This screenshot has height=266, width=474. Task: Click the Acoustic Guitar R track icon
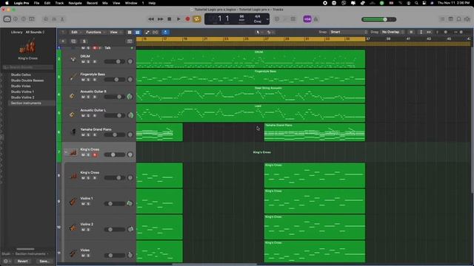coord(73,96)
